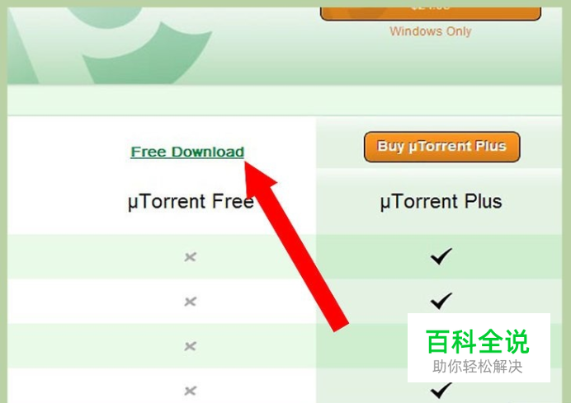The width and height of the screenshot is (571, 403).
Task: Click the third gray X under µTorrent Free
Action: [x=190, y=346]
